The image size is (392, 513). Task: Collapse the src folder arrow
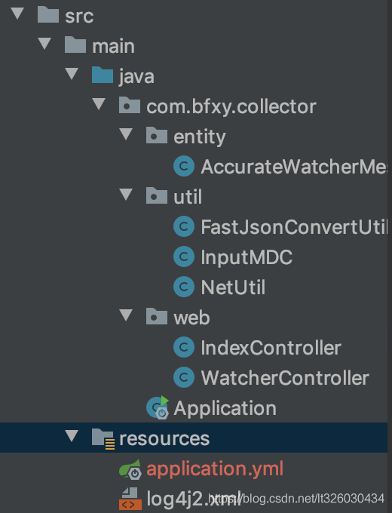[x=17, y=14]
